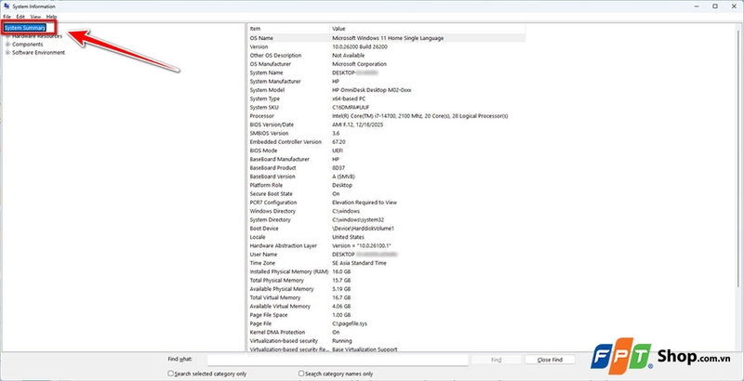Expand the Components node
This screenshot has height=381, width=744.
click(x=7, y=44)
